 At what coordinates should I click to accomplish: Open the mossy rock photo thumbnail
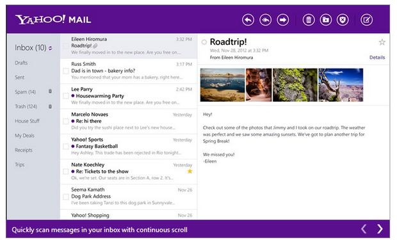coord(295,85)
